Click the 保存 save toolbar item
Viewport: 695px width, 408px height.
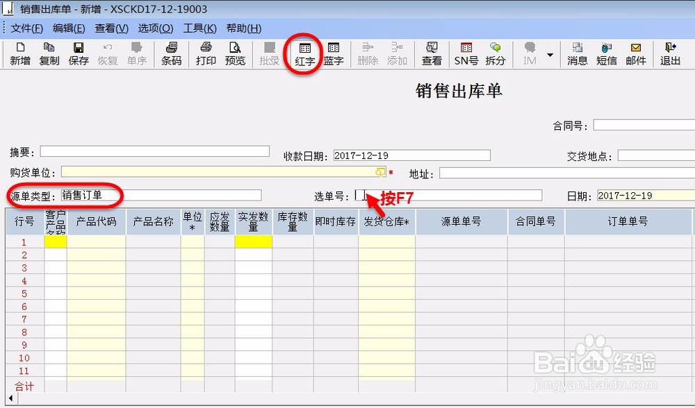(79, 56)
